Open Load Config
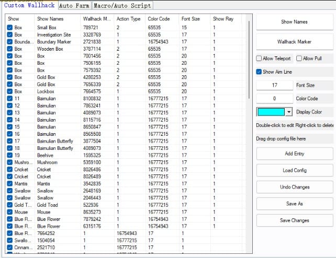This screenshot has height=258, width=336. (294, 170)
